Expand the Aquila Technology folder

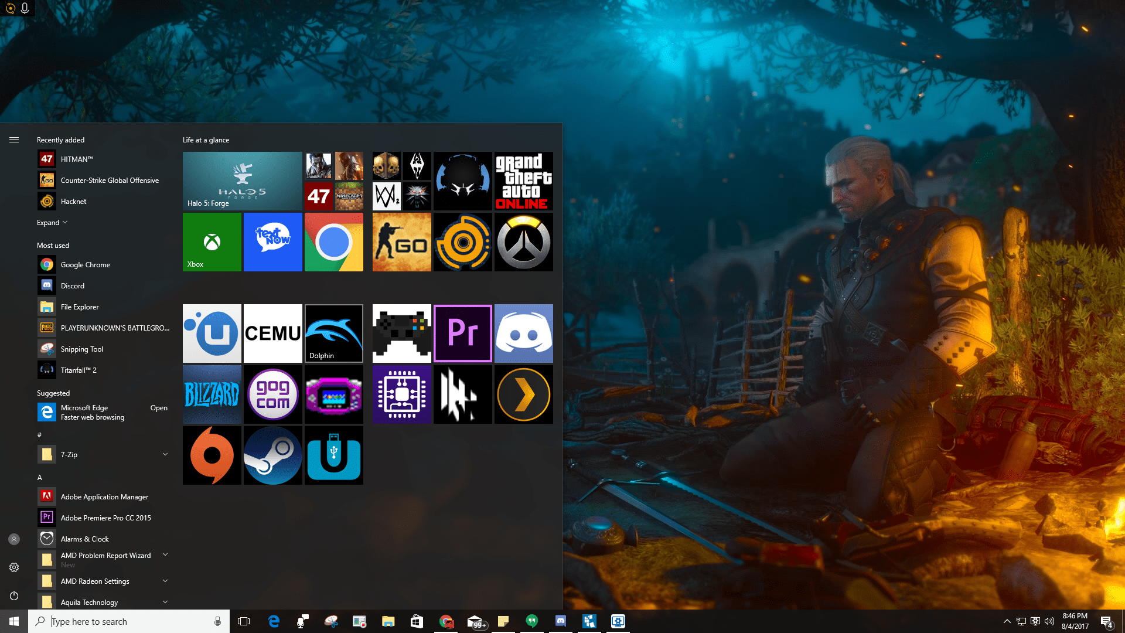[165, 602]
